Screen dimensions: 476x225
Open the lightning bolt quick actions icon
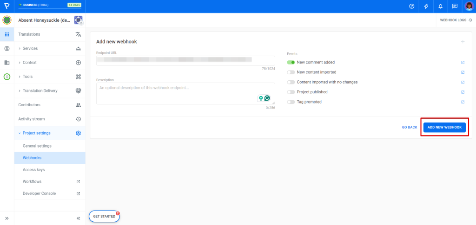click(426, 6)
